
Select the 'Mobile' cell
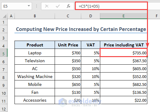point(35,84)
